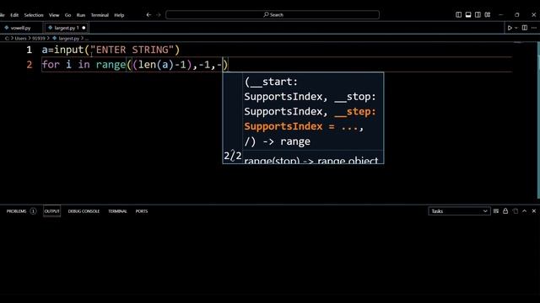The height and width of the screenshot is (303, 540).
Task: Open the output log in editor icon
Action: (x=516, y=211)
